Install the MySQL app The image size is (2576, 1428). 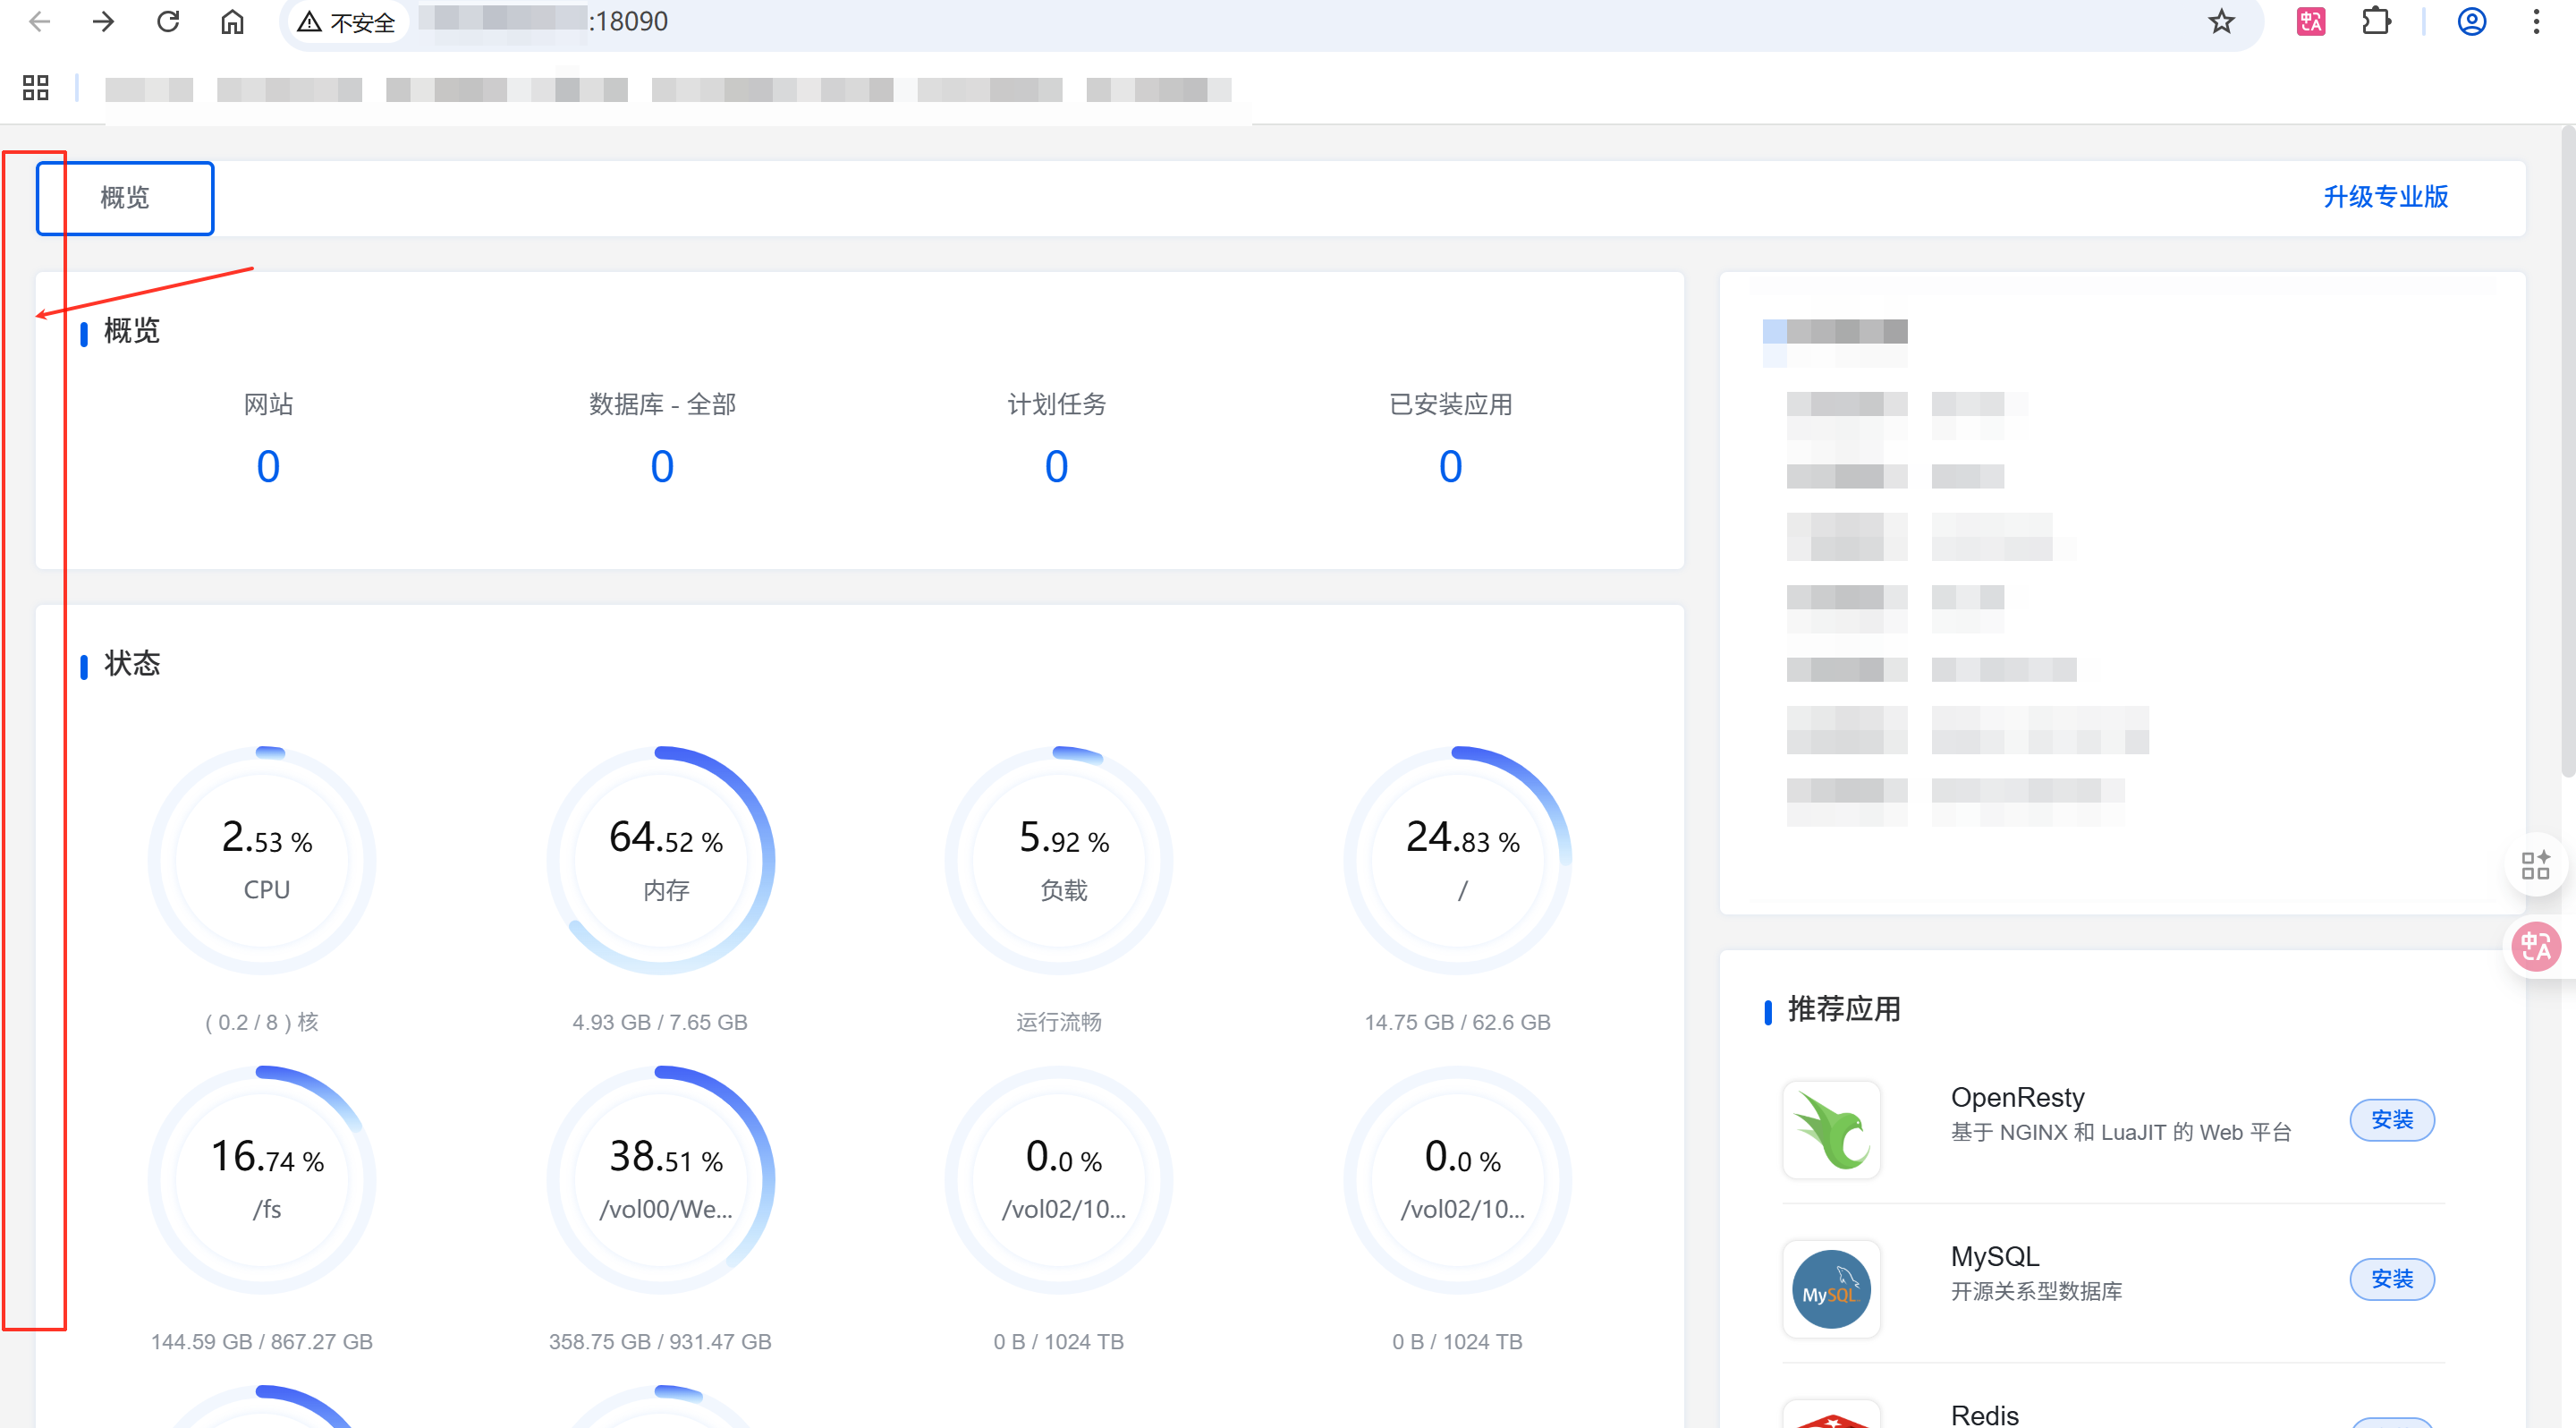pyautogui.click(x=2391, y=1279)
